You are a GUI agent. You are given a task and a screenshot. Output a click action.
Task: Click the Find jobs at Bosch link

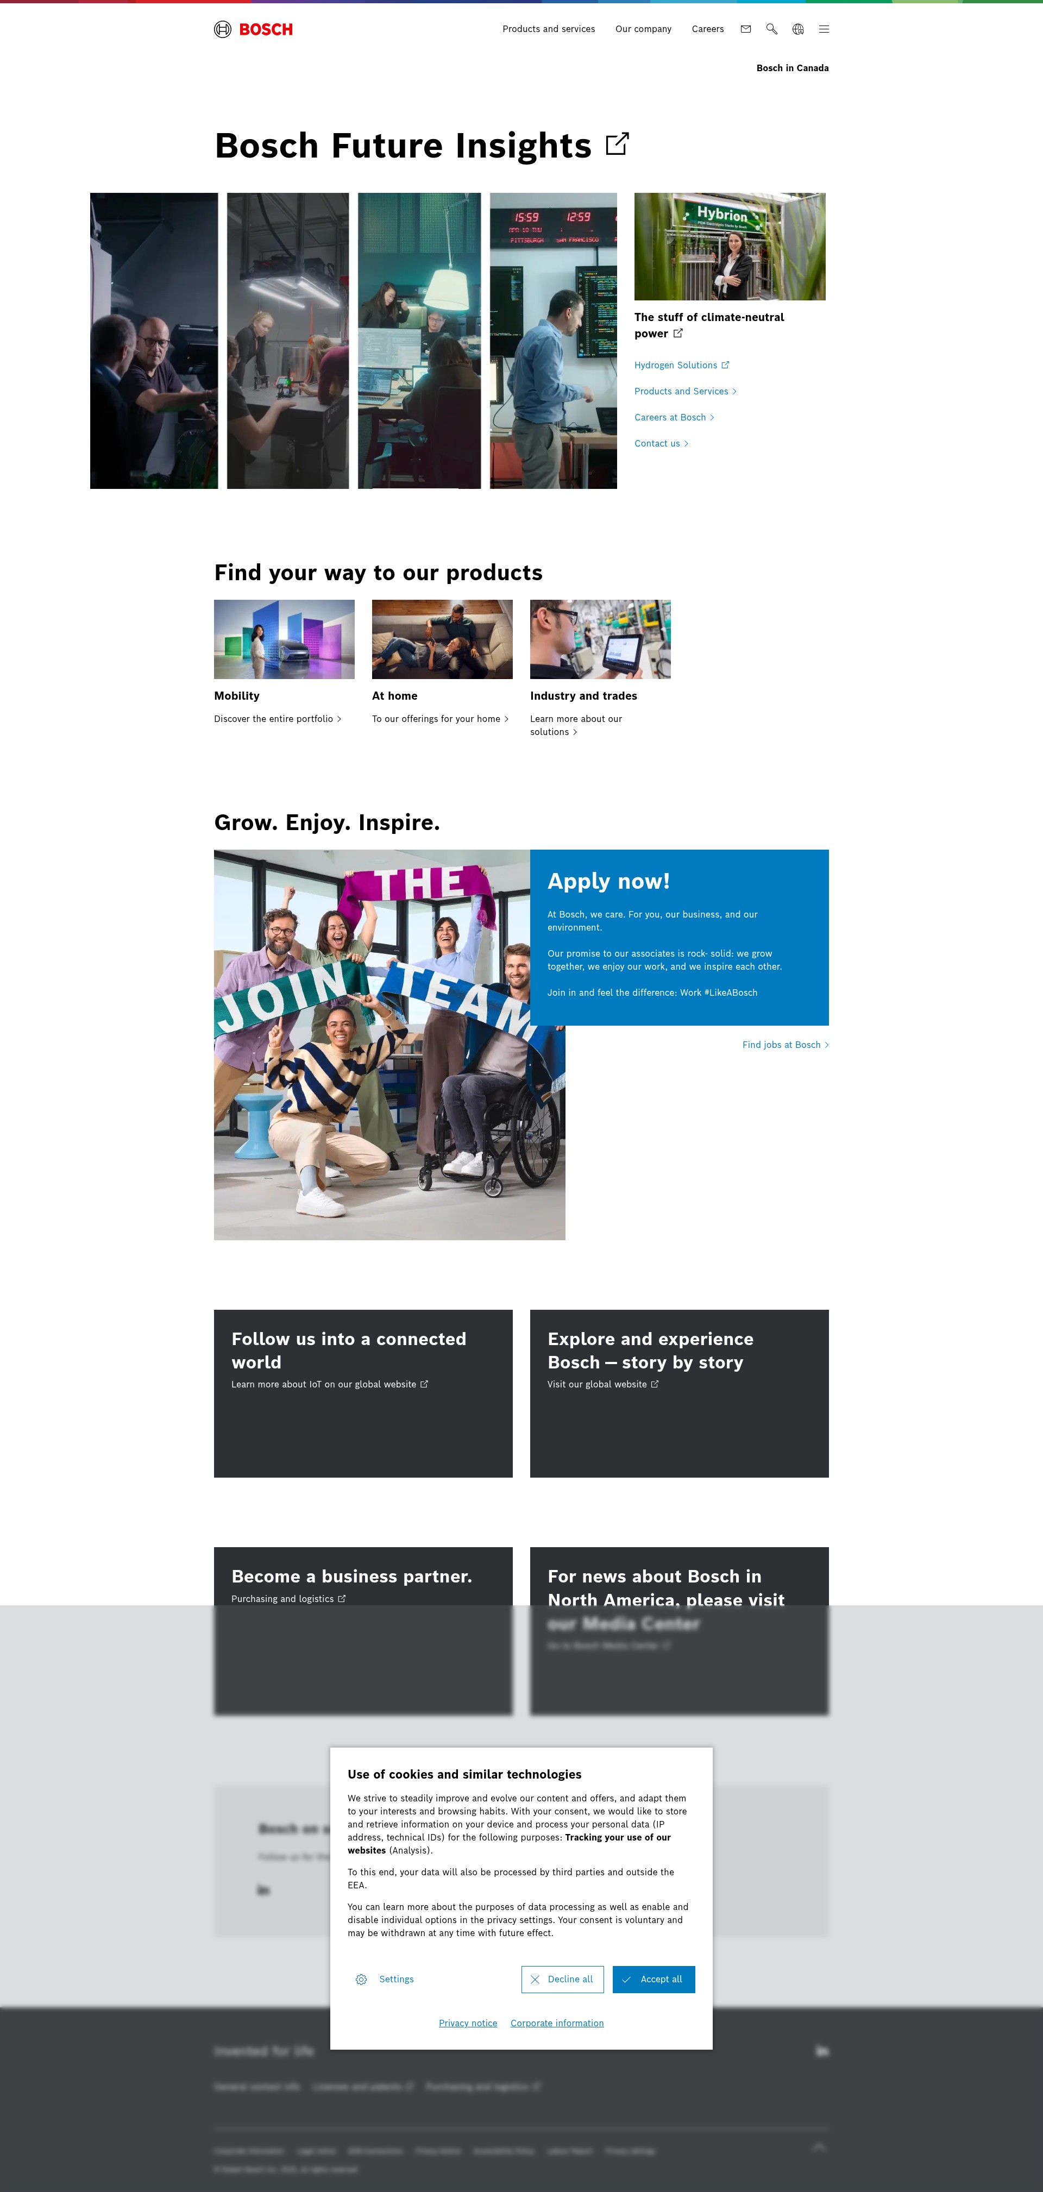785,1045
